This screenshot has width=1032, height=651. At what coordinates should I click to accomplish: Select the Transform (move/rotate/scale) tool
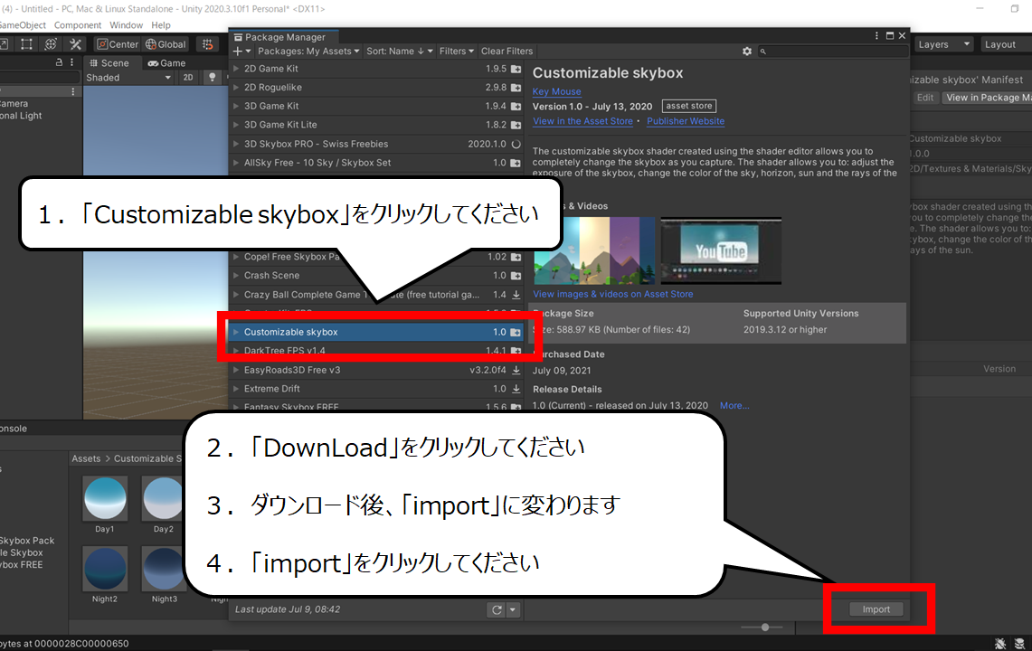point(51,44)
